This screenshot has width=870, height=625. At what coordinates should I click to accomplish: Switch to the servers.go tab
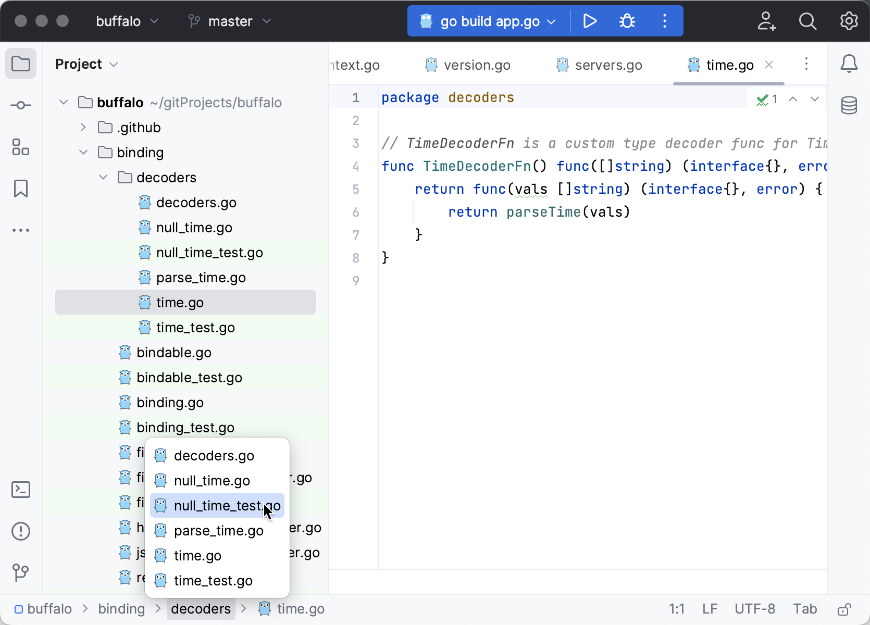599,65
